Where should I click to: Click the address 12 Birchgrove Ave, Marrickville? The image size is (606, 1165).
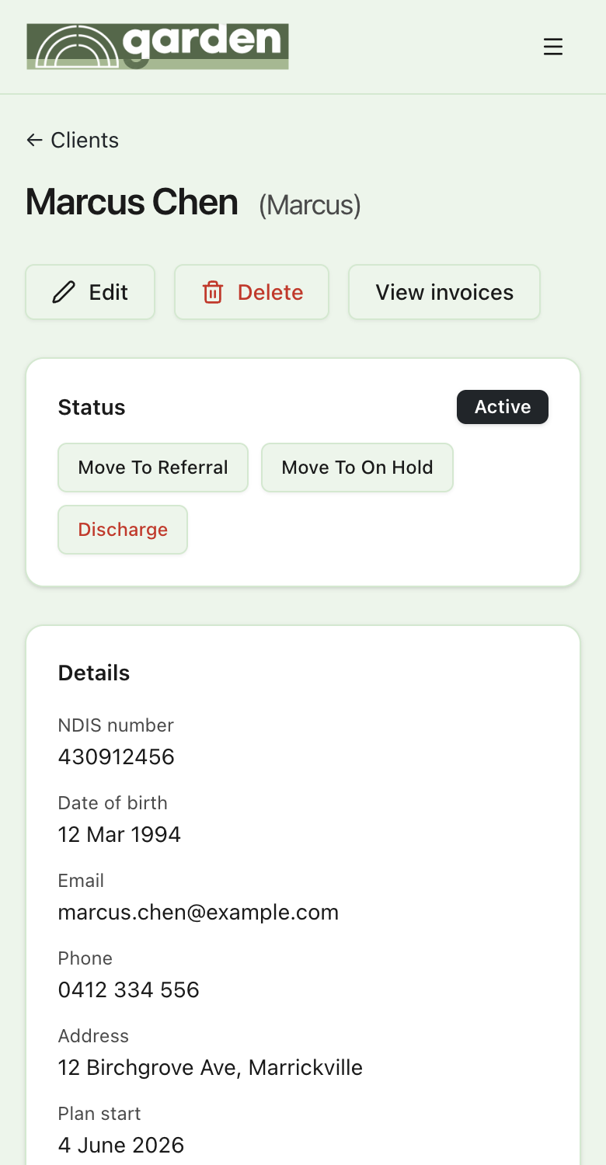(211, 1067)
